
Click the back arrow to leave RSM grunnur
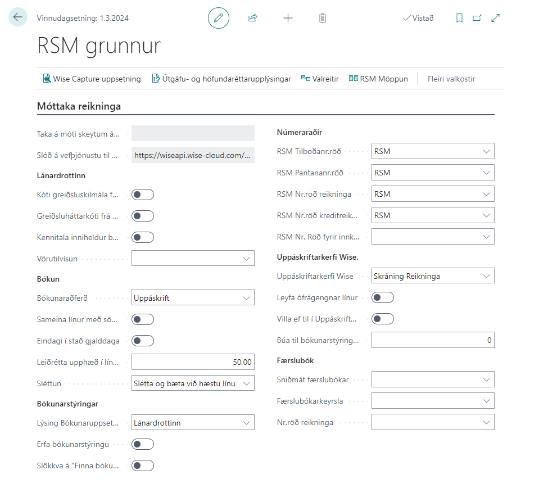[x=17, y=17]
